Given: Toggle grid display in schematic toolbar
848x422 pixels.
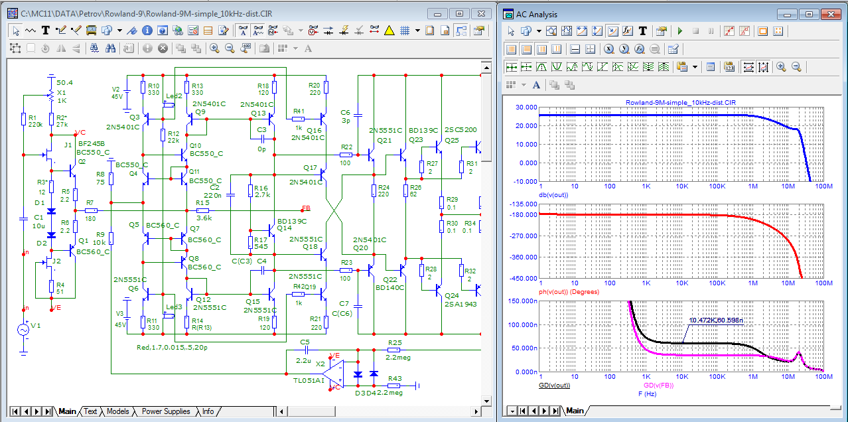Looking at the screenshot, I should coord(404,31).
